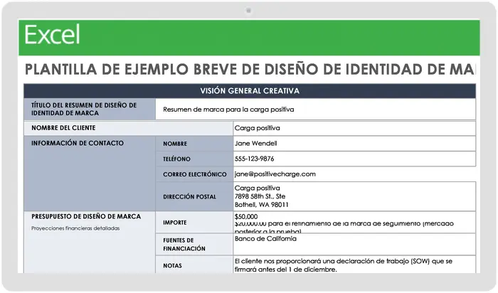
Task: Select the INFORMACIÓN DE CONTACTO section cell
Action: pos(90,174)
